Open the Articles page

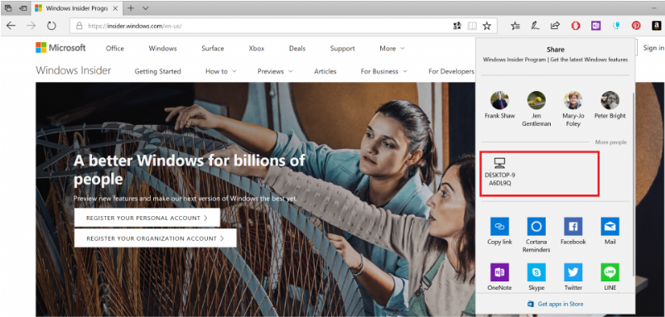pos(325,71)
